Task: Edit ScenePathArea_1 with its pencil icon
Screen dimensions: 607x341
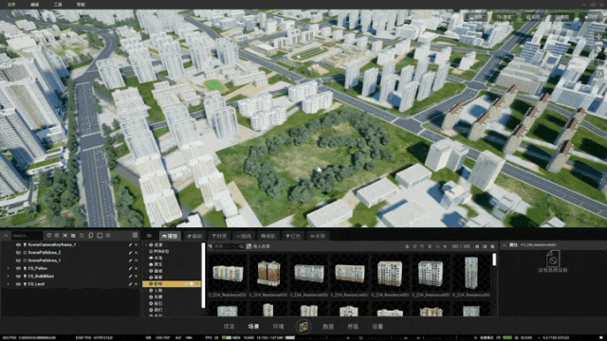Action: pos(131,260)
